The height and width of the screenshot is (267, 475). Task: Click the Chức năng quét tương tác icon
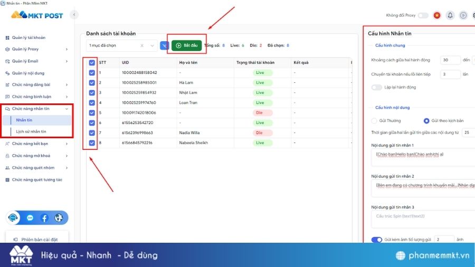tap(7, 180)
